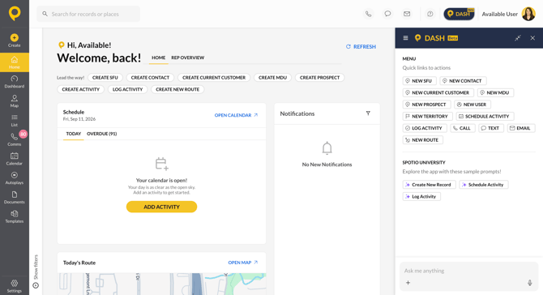This screenshot has height=295, width=543.
Task: Click NEW ROUTE in the DASH menu
Action: pos(422,140)
